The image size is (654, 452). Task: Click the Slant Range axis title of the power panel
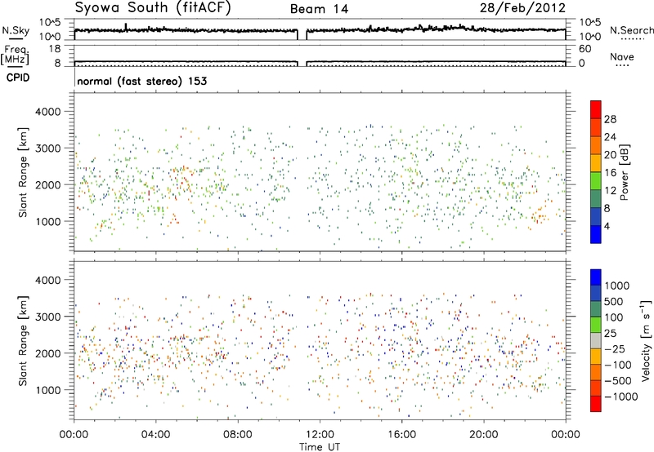click(x=23, y=172)
